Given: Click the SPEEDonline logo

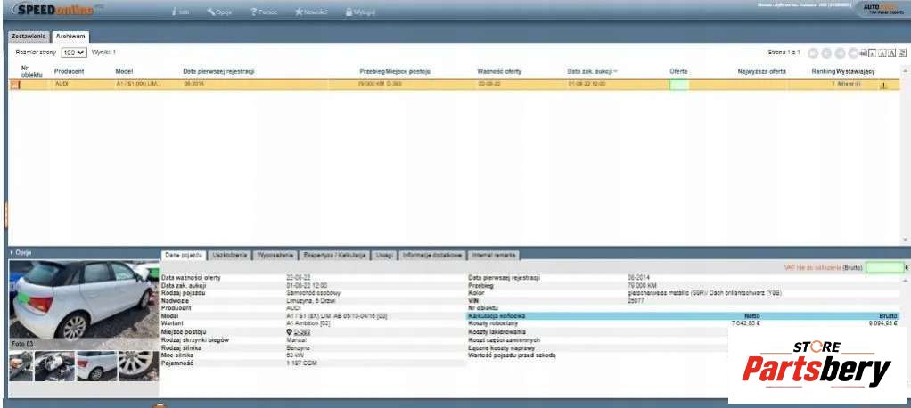Looking at the screenshot, I should pyautogui.click(x=55, y=10).
